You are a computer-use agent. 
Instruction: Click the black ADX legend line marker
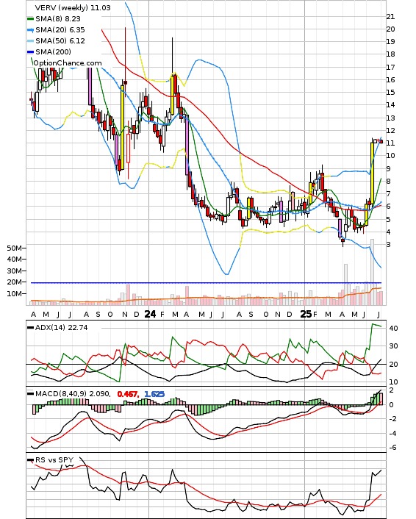click(x=30, y=328)
